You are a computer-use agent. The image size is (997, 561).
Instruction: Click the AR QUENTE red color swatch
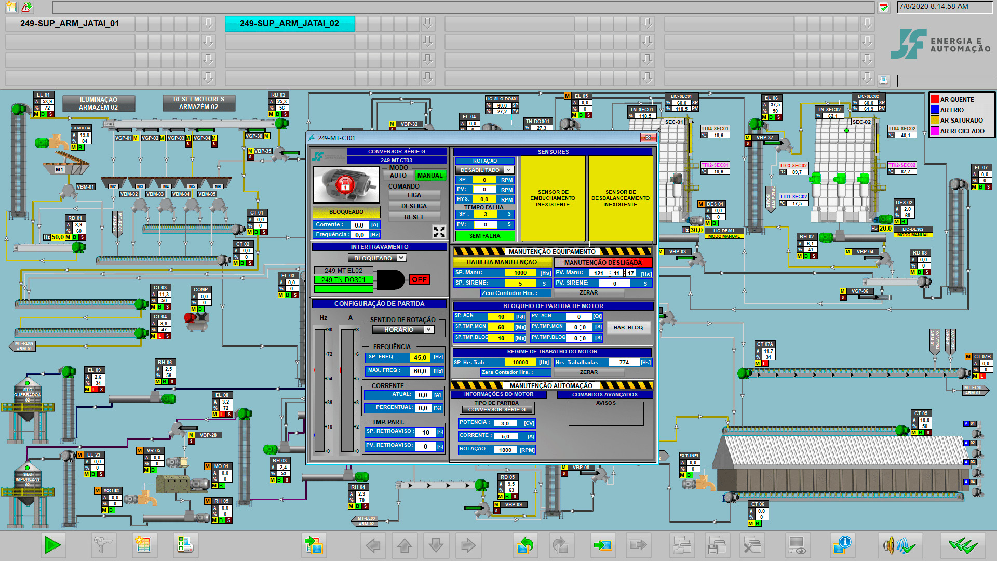tap(935, 99)
